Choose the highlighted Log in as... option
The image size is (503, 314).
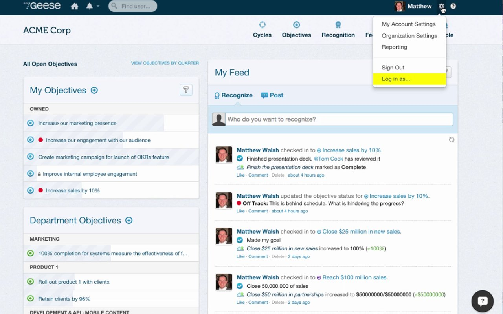(395, 78)
